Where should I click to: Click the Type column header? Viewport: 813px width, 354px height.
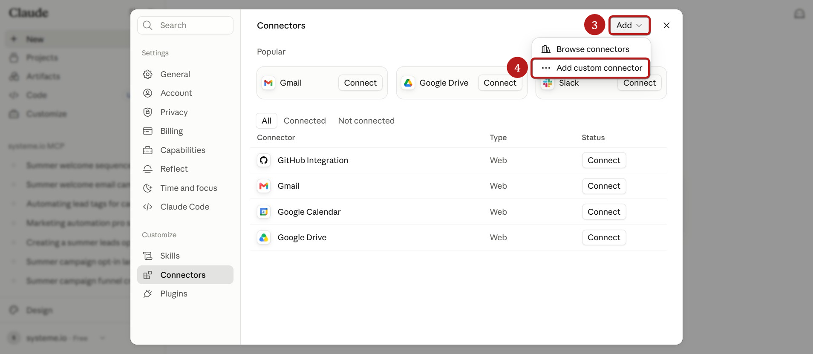(498, 137)
